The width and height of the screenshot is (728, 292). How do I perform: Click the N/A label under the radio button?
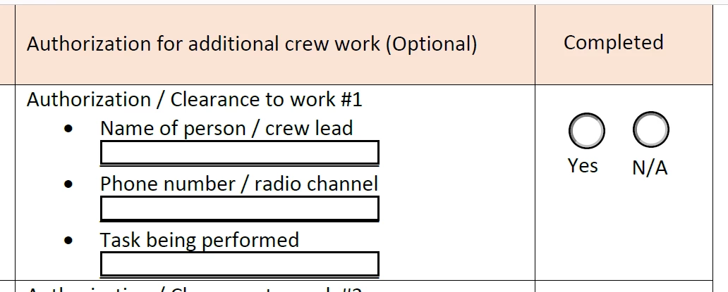click(x=650, y=167)
